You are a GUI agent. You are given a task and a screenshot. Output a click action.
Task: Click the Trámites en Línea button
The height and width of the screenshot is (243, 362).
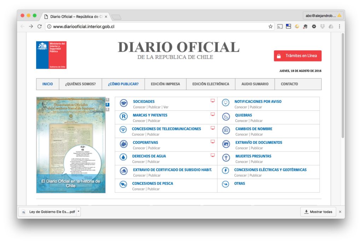298,56
